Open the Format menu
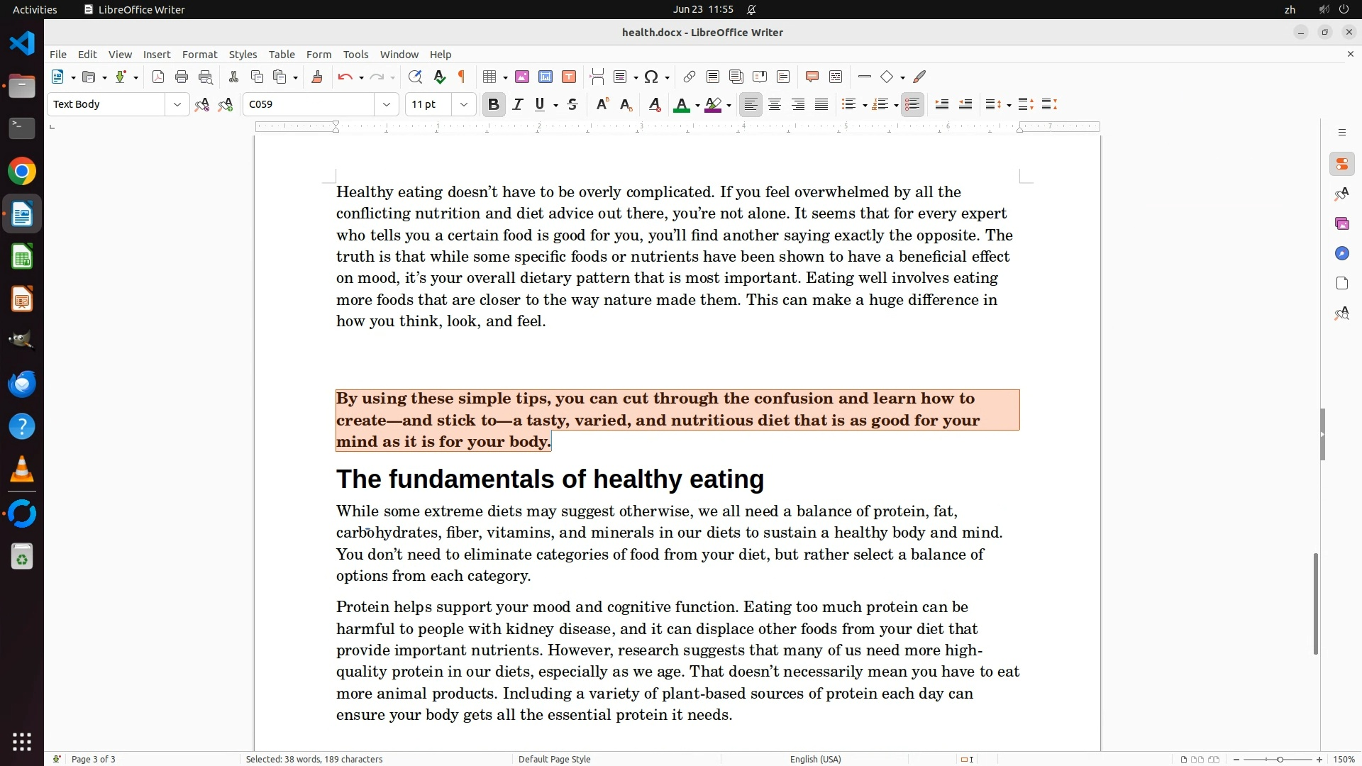The height and width of the screenshot is (766, 1362). [x=199, y=55]
